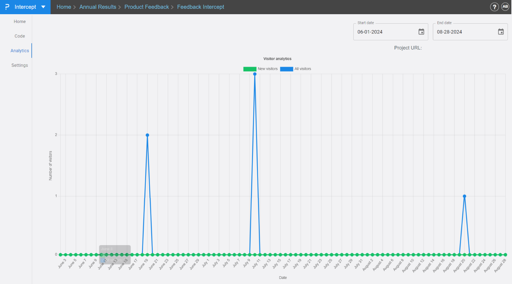Click the Intercept logo icon
The width and height of the screenshot is (512, 284).
click(x=7, y=7)
